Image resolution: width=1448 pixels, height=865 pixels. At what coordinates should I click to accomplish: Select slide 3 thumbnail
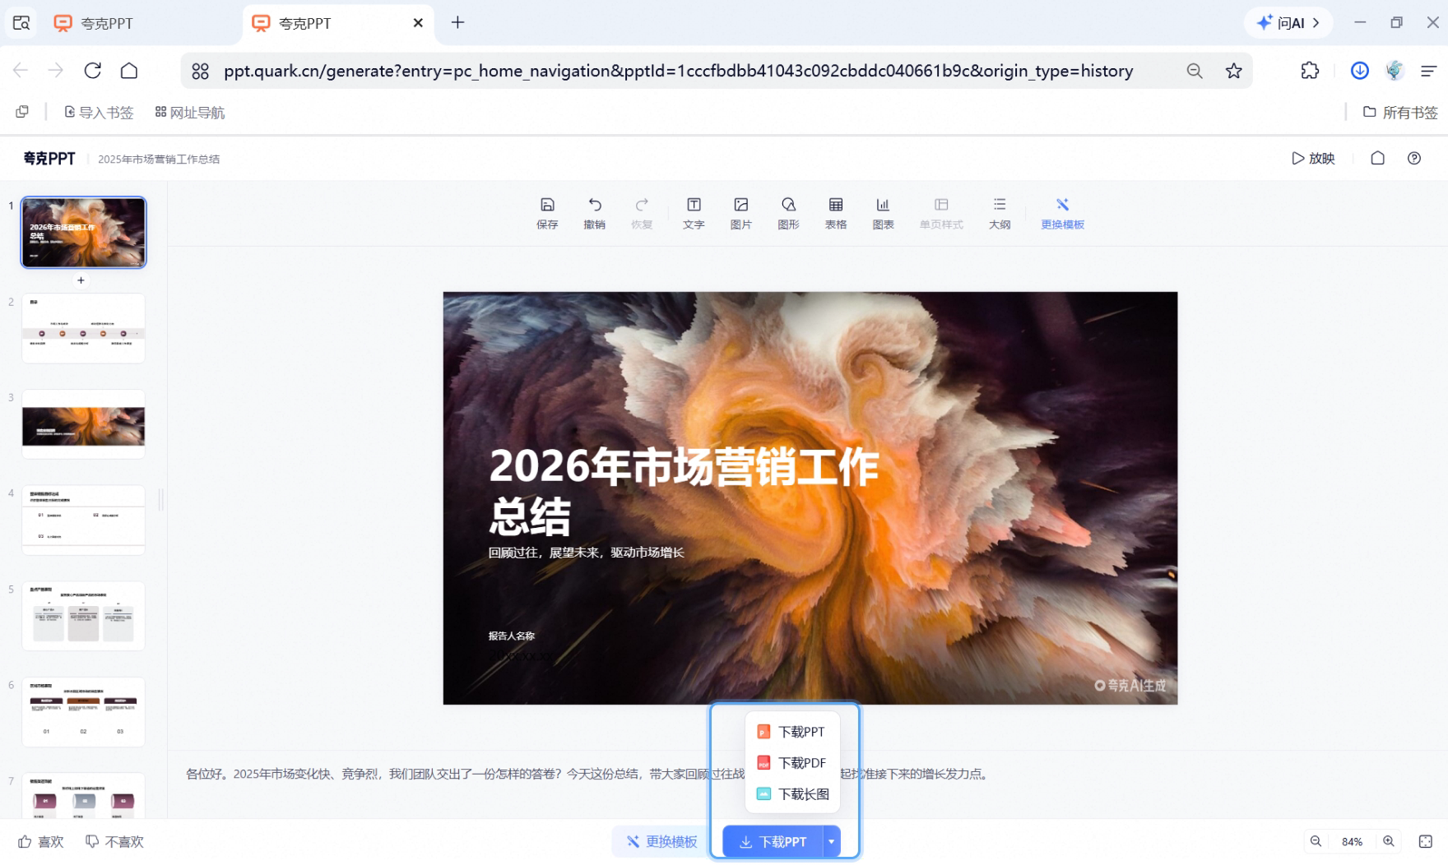coord(83,424)
